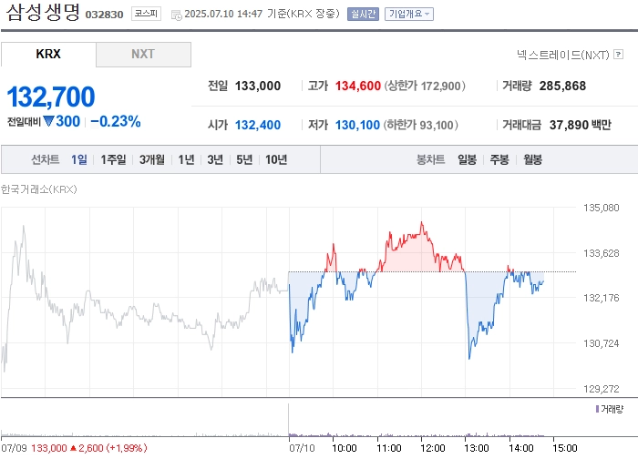Viewport: 638px width, 469px height.
Task: Click the previous close value 133,000
Action: pos(258,86)
